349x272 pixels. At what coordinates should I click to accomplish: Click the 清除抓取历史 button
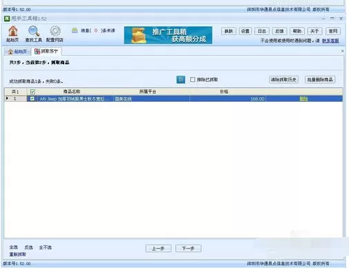[x=284, y=80]
